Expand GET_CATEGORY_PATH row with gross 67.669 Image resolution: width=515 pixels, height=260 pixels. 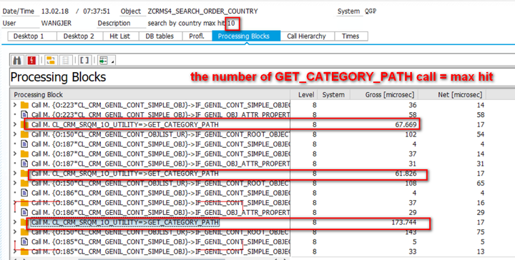click(14, 124)
